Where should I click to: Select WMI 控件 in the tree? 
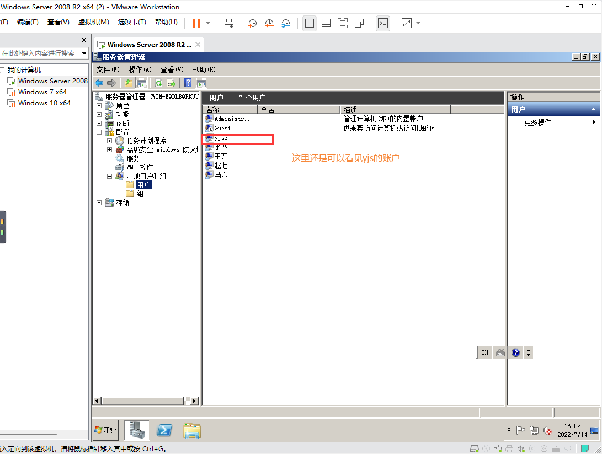click(x=140, y=167)
